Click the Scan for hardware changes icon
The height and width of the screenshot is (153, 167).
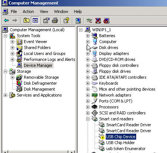point(78,20)
